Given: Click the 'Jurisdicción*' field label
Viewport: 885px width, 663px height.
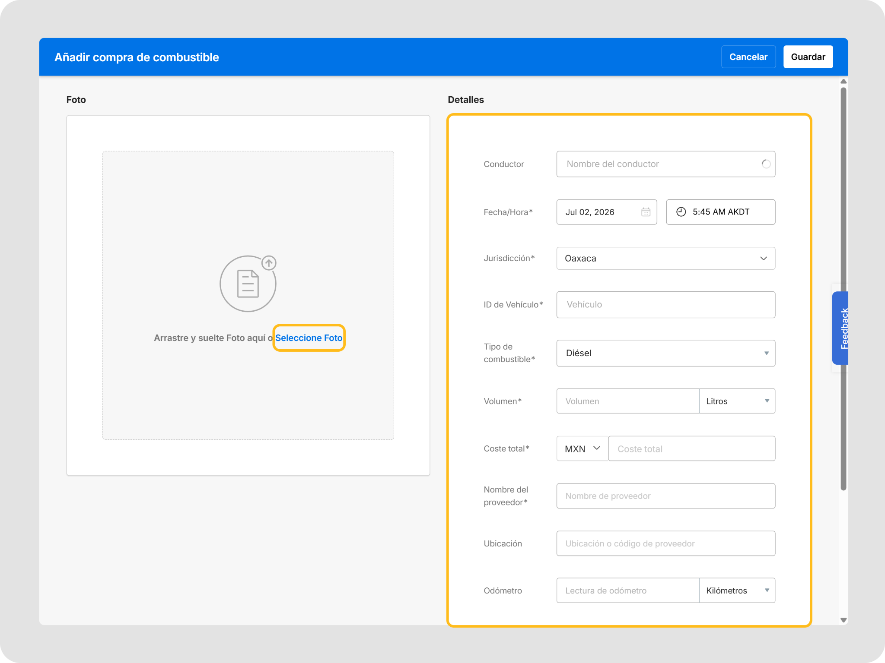Looking at the screenshot, I should (509, 258).
